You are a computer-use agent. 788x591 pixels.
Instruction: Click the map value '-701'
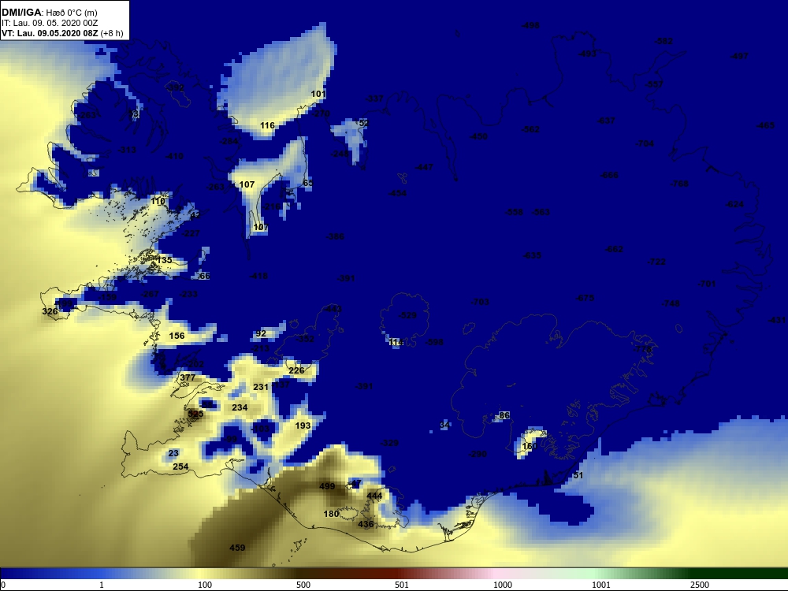707,284
